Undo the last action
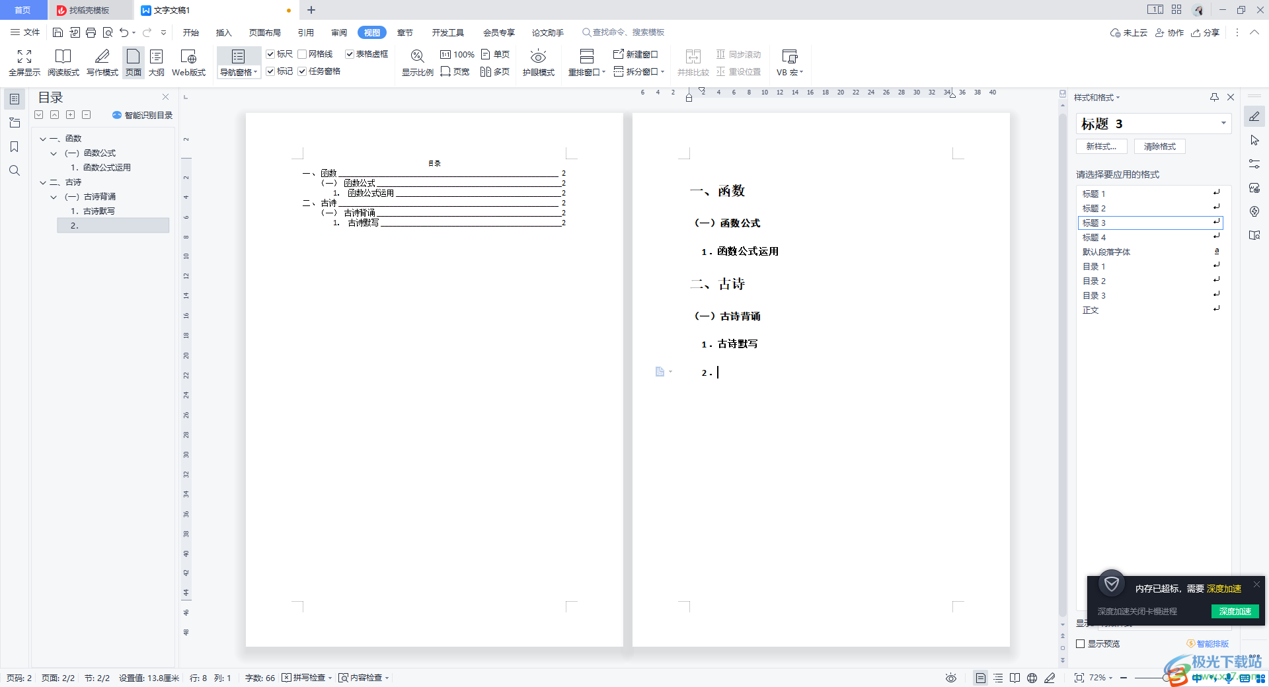This screenshot has height=687, width=1269. point(124,32)
